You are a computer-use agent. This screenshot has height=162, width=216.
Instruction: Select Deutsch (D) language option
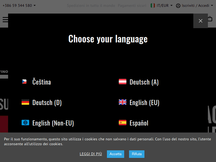pos(47,102)
